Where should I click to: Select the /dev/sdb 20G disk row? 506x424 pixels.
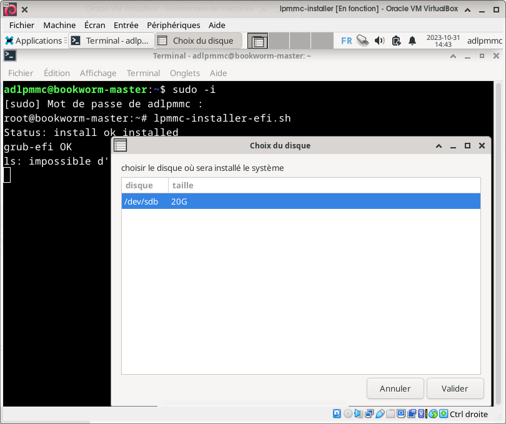coord(300,201)
